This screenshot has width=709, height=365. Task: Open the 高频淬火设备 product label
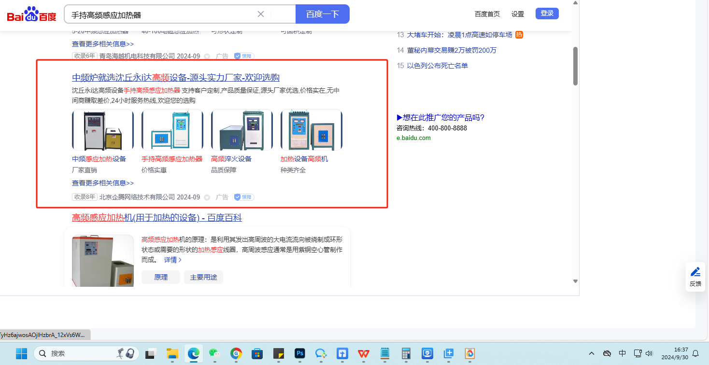[231, 159]
